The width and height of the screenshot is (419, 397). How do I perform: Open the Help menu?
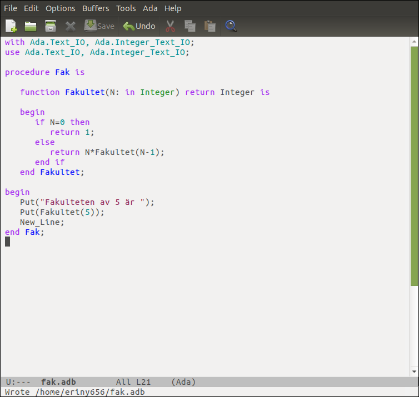click(x=173, y=8)
